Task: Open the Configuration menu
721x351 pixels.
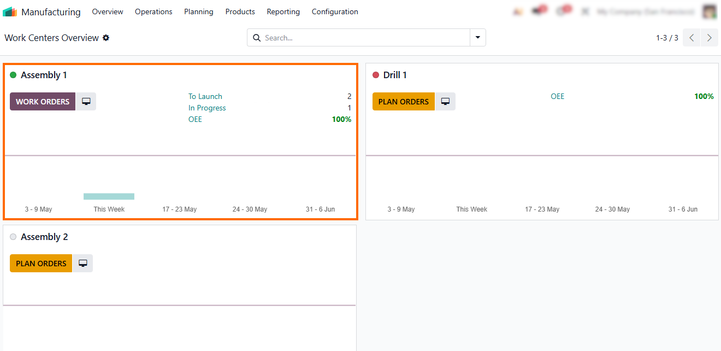Action: tap(335, 11)
